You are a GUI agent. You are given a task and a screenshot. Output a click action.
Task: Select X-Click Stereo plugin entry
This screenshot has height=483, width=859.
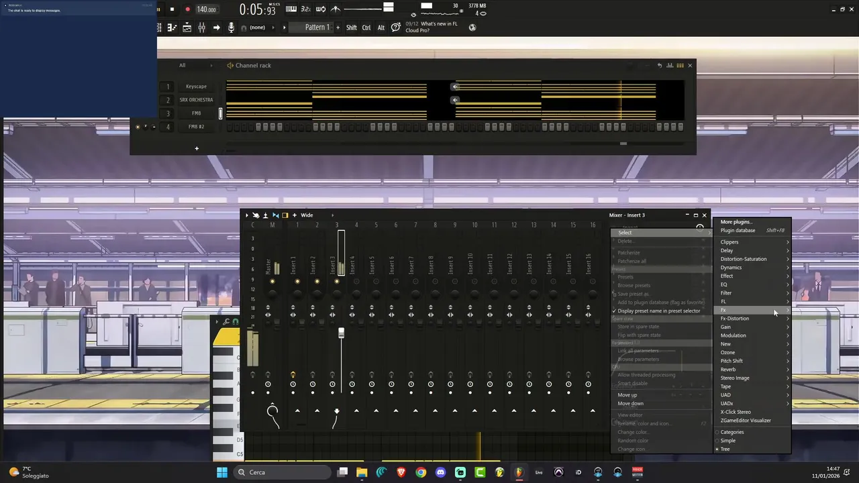pyautogui.click(x=752, y=412)
